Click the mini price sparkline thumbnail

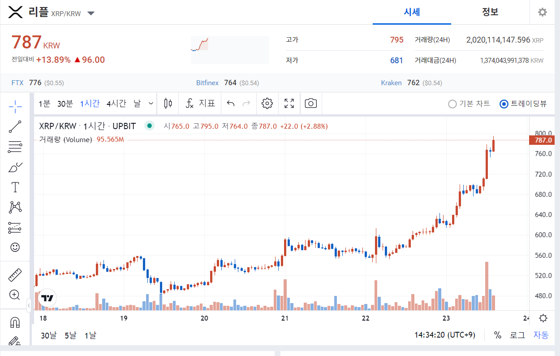click(x=230, y=50)
